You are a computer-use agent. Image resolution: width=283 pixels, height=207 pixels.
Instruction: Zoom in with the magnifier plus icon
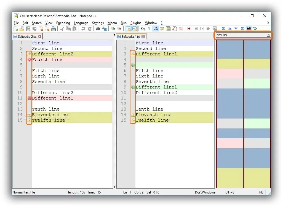[x=113, y=29]
